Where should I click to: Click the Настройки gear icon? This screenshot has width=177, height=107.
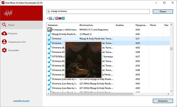click(x=4, y=50)
